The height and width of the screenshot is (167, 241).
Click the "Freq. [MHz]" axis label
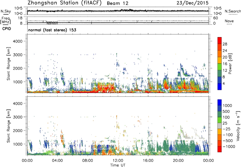(x=5, y=20)
